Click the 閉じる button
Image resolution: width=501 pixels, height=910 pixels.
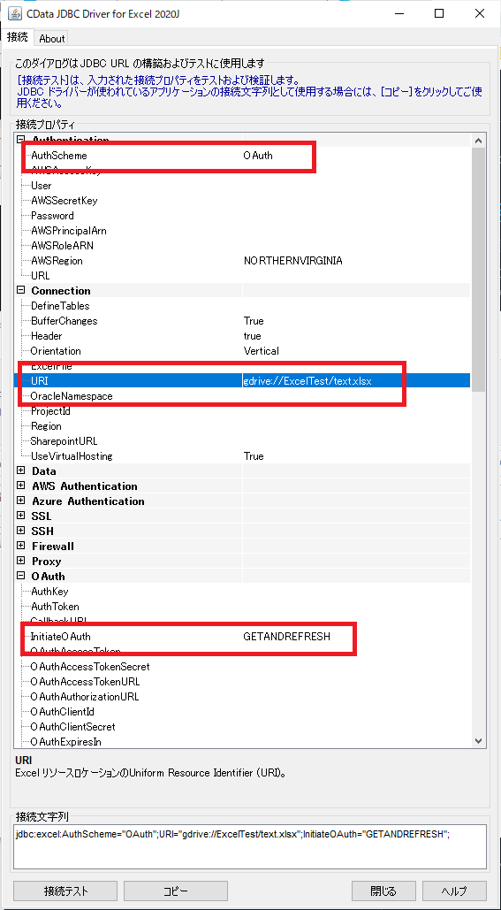(x=383, y=891)
